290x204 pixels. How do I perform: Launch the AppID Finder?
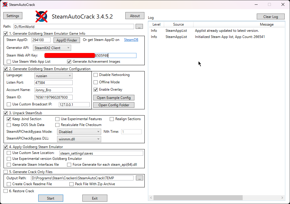click(66, 40)
